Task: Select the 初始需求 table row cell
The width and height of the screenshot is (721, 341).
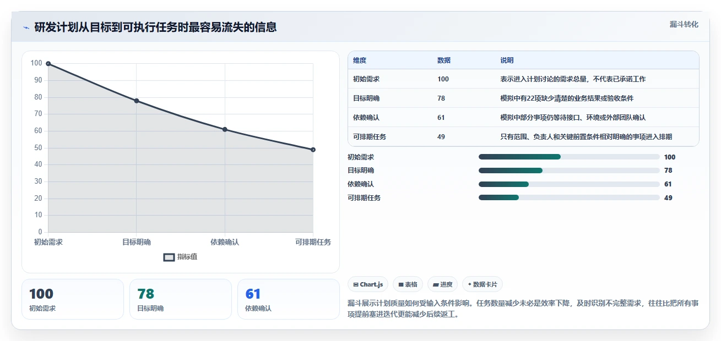Action: click(x=366, y=79)
